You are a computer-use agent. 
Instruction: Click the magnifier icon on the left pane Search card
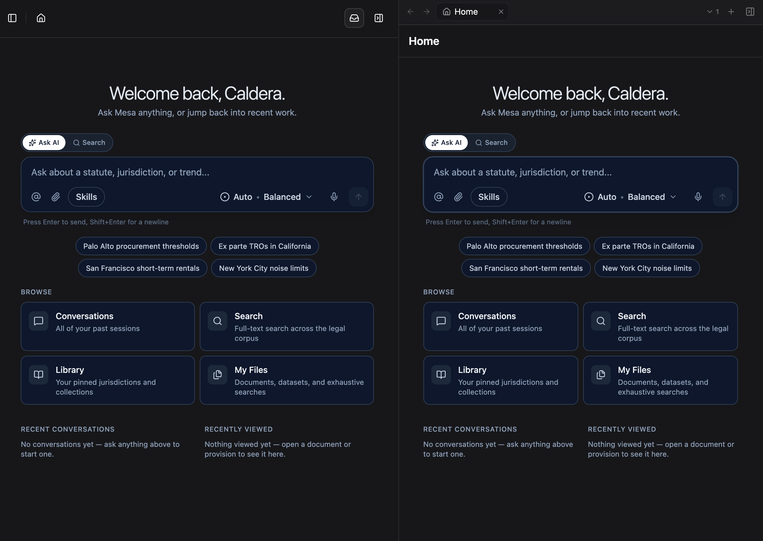(x=218, y=321)
